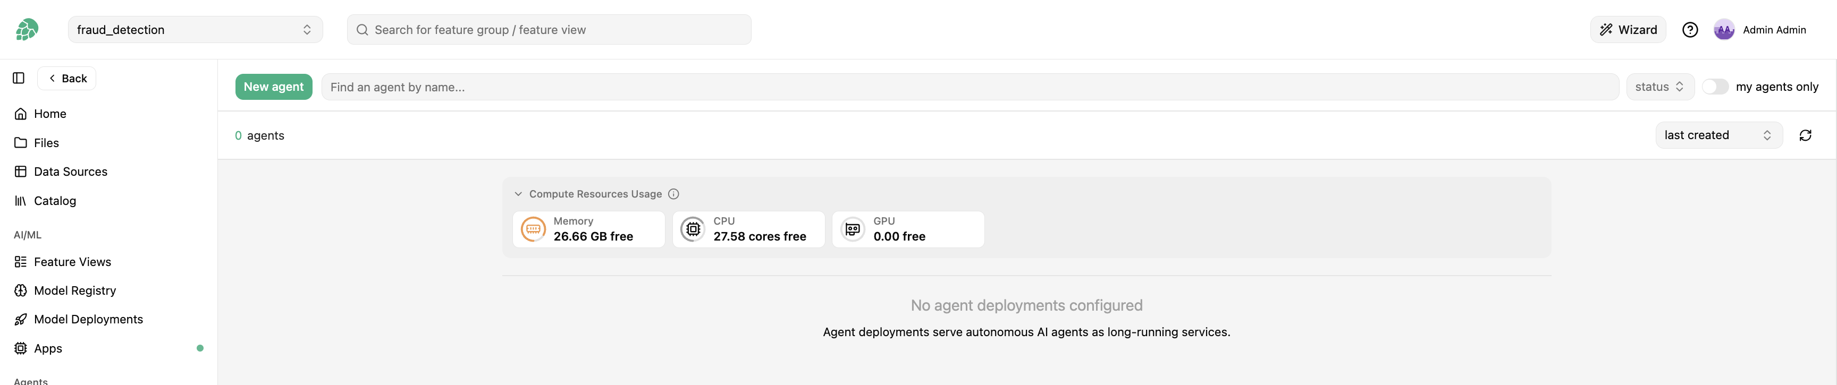Click the Files folder icon
The image size is (1837, 385).
pos(21,143)
